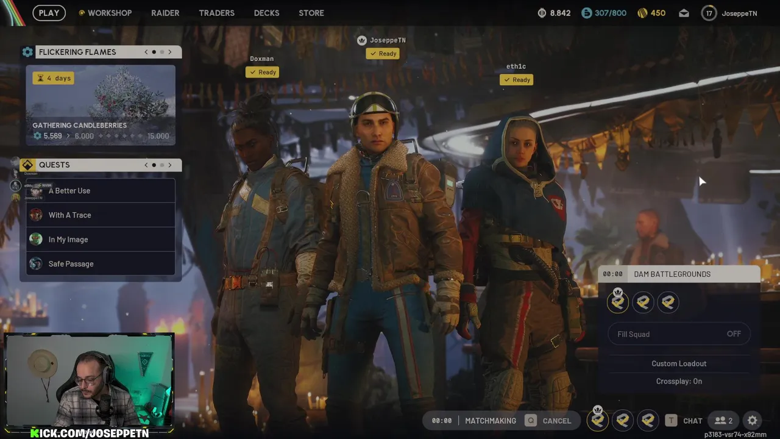
Task: Click Doxman's Ready status badge
Action: [x=262, y=72]
